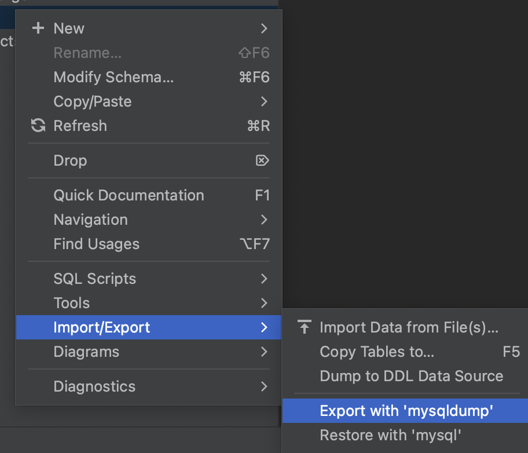
Task: Choose Restore with 'mysql'
Action: click(405, 435)
